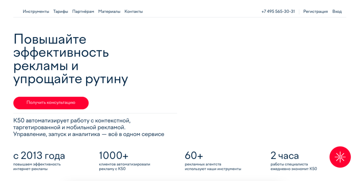The image size is (362, 181).
Task: Select the headline Повышайте эффективность рекламы
Action: click(71, 59)
